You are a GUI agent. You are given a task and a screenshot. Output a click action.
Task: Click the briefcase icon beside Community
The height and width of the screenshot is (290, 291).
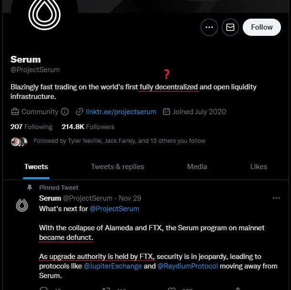coord(15,112)
